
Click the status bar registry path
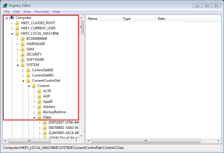(x=64, y=148)
